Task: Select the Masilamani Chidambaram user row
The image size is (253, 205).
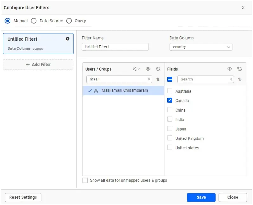Action: pos(123,91)
